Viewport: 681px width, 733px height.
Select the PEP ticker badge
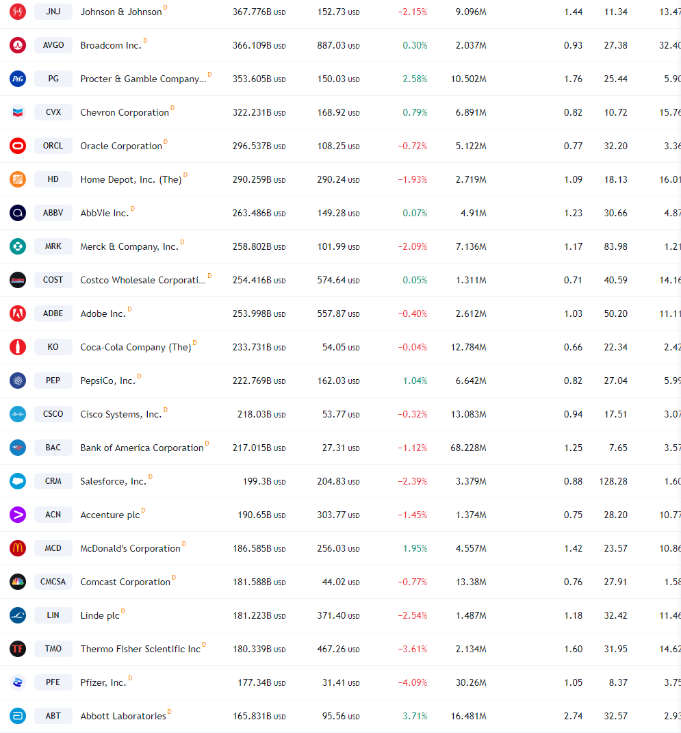coord(53,381)
